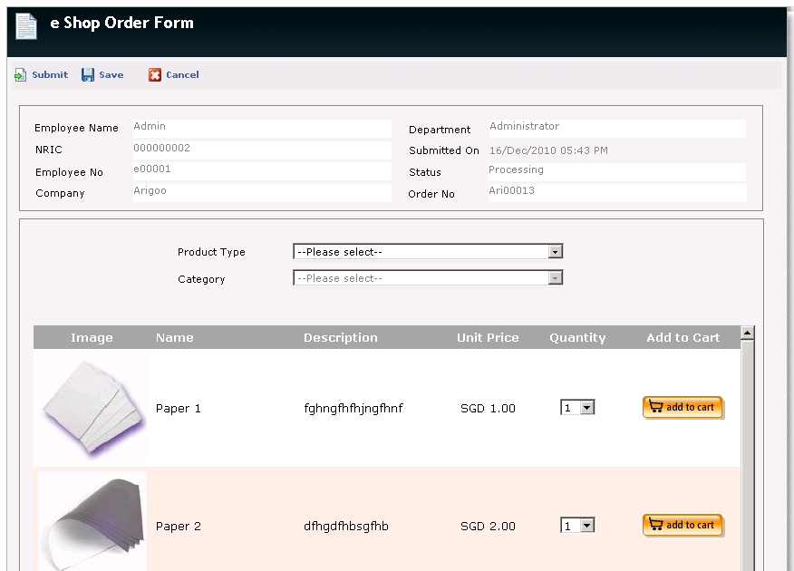Add Paper 2 to cart
The width and height of the screenshot is (794, 571).
click(683, 525)
